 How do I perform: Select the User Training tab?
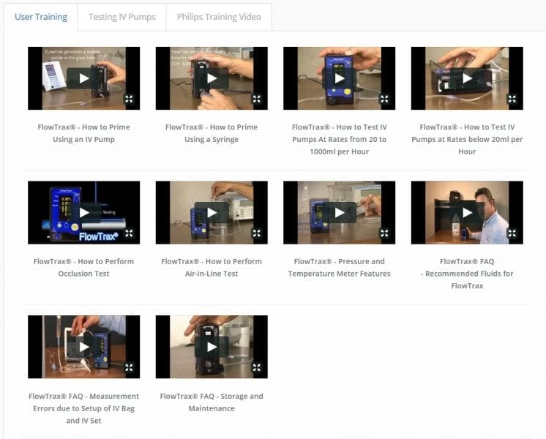(41, 17)
